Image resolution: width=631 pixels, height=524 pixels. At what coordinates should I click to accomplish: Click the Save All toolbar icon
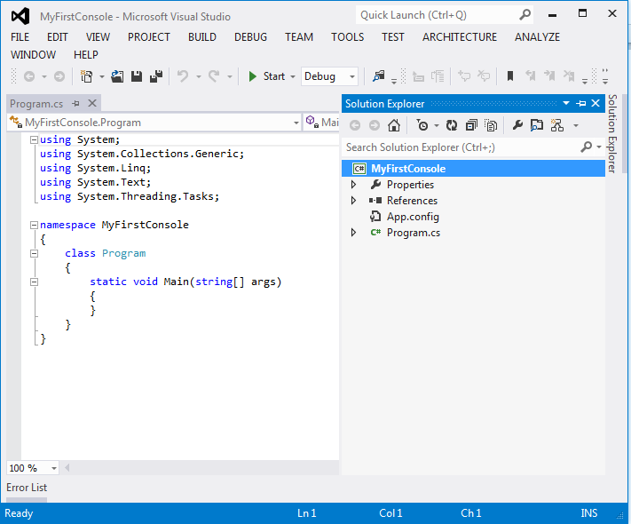(156, 76)
